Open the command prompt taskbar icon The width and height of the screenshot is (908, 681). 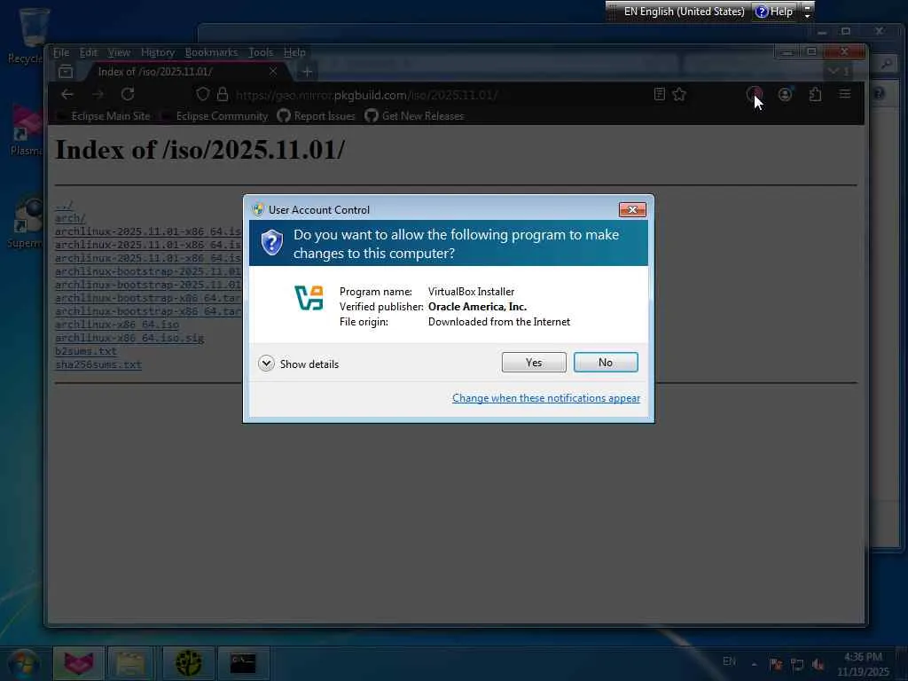(243, 663)
